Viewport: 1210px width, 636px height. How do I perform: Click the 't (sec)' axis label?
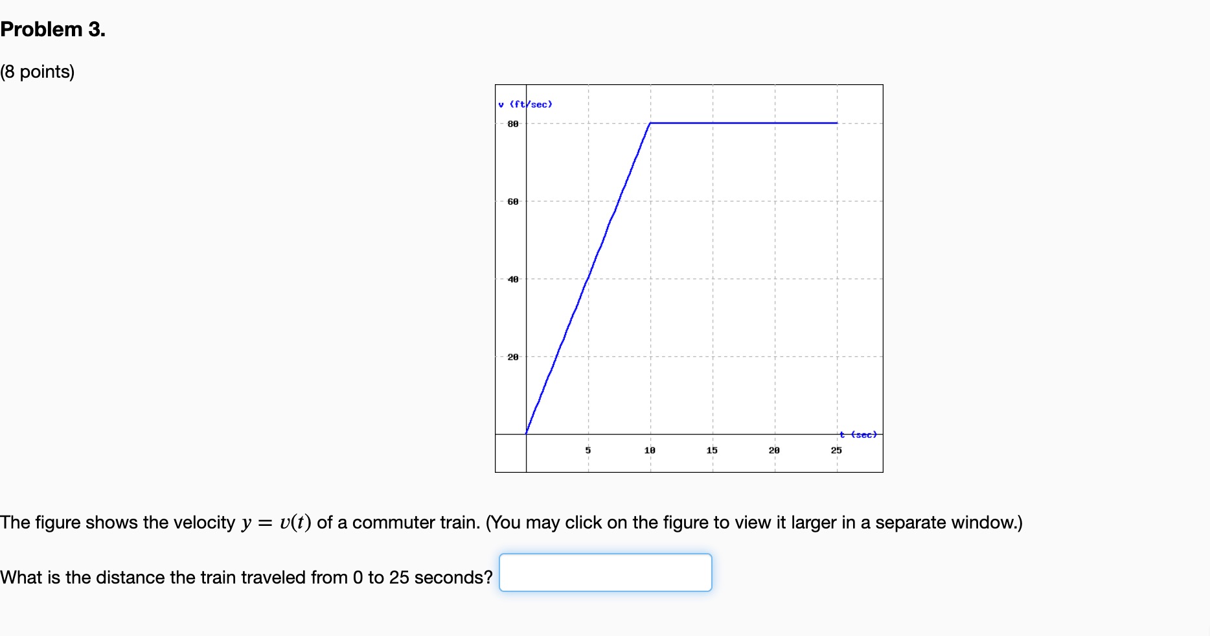click(858, 435)
